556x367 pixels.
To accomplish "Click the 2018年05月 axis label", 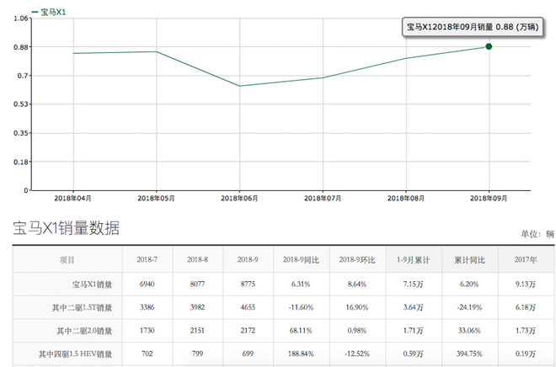I will pyautogui.click(x=156, y=199).
